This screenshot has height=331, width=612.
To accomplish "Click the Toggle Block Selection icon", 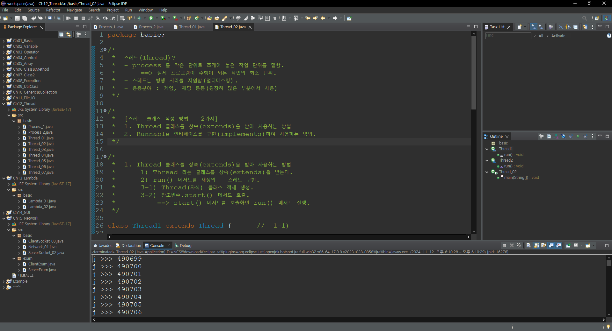I will tap(267, 18).
